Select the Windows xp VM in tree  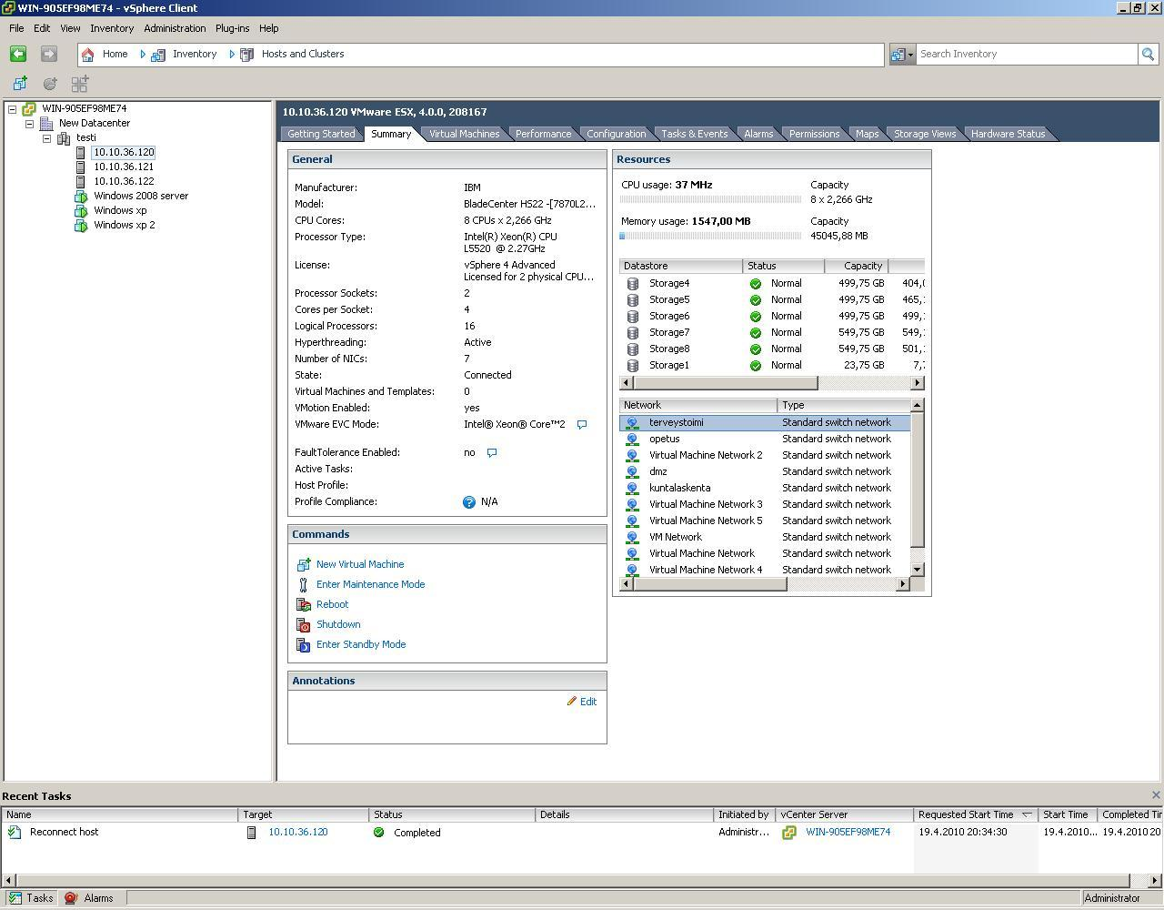point(120,210)
